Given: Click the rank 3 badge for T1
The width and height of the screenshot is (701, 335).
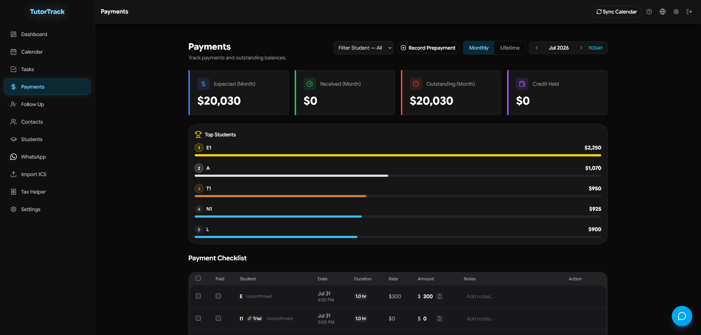Looking at the screenshot, I should [199, 188].
